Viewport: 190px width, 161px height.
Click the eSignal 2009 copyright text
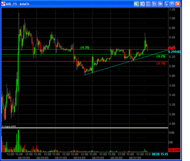pyautogui.click(x=9, y=126)
